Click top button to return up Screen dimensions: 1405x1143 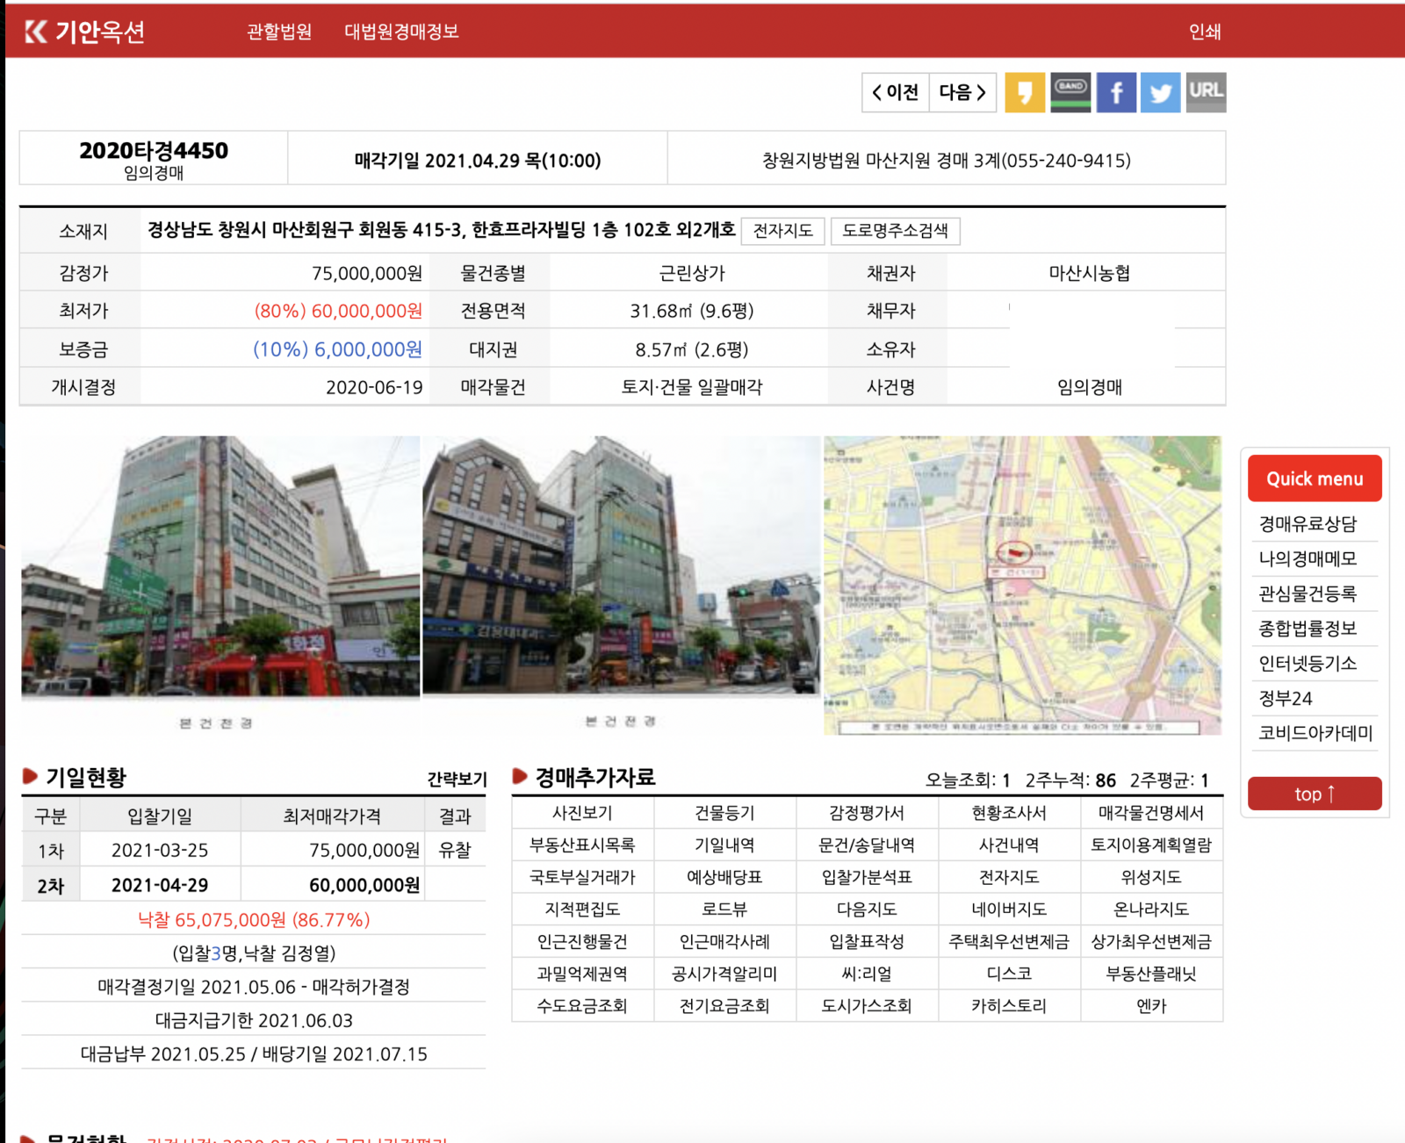point(1315,794)
